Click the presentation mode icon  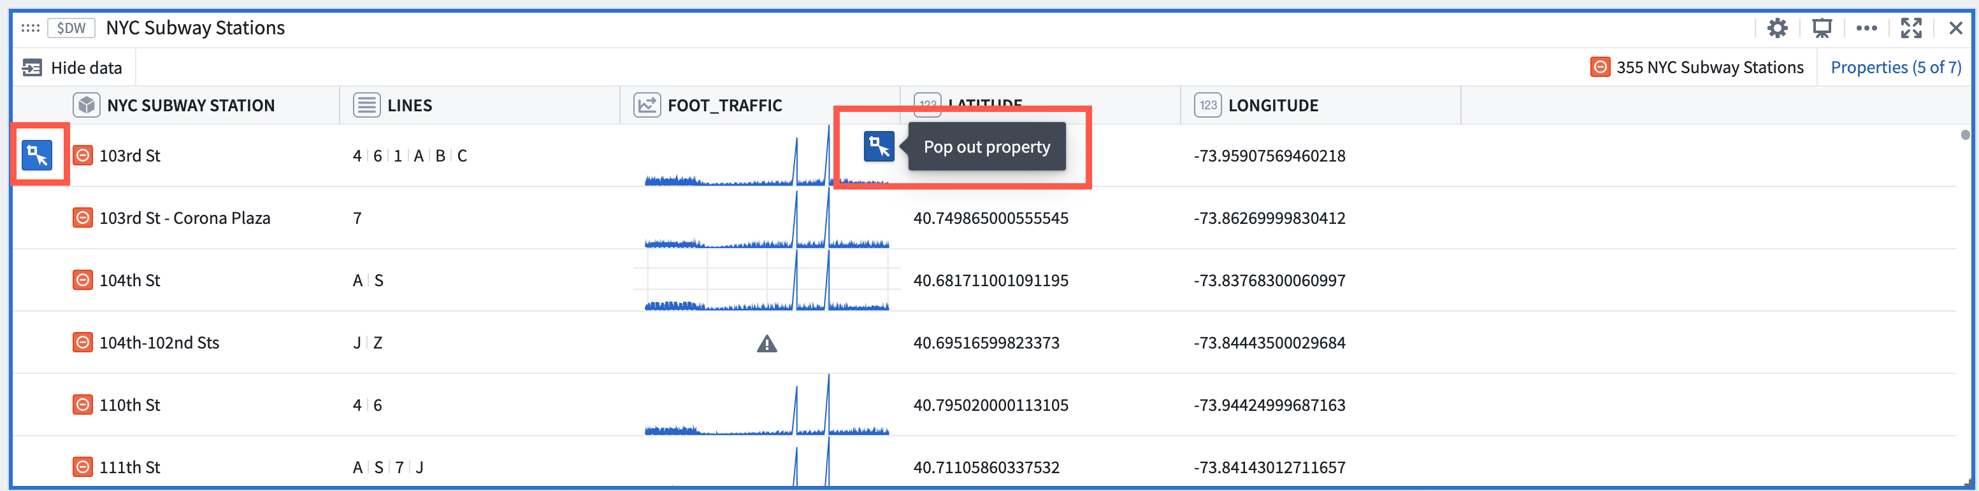click(x=1822, y=29)
